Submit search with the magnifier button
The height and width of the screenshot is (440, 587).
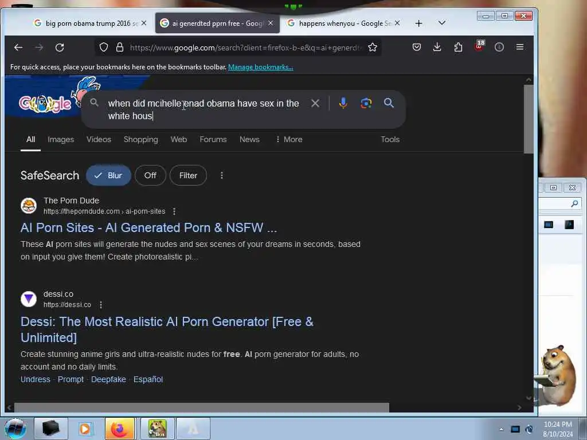(x=389, y=103)
